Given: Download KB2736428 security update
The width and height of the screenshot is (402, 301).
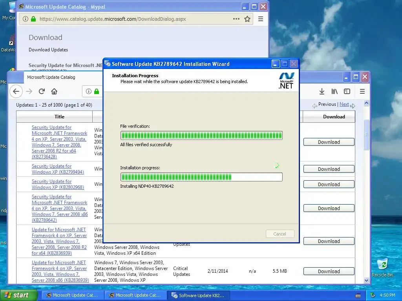Looking at the screenshot, I should pos(329,142).
